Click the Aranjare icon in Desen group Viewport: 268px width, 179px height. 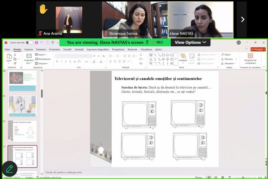(x=183, y=57)
